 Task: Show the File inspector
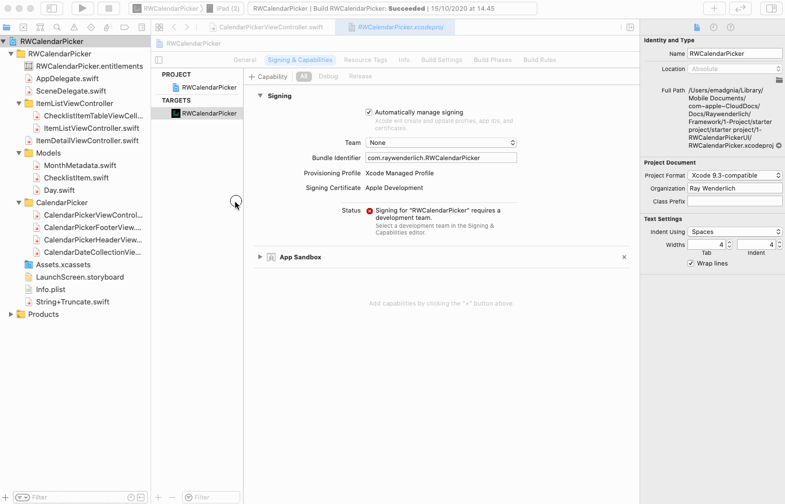tap(697, 27)
